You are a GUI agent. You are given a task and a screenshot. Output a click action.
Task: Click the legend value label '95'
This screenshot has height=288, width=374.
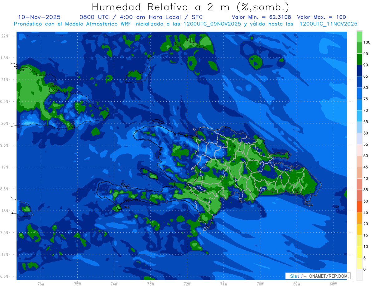[x=366, y=53]
